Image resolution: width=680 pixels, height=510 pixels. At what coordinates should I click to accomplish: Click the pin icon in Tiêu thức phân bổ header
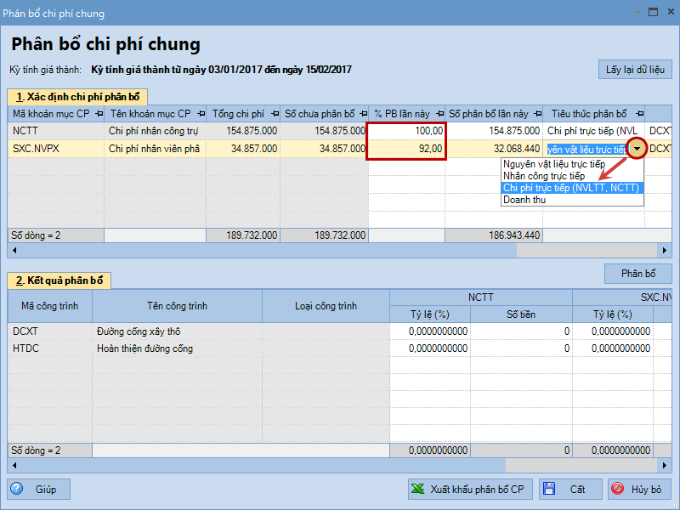(636, 114)
